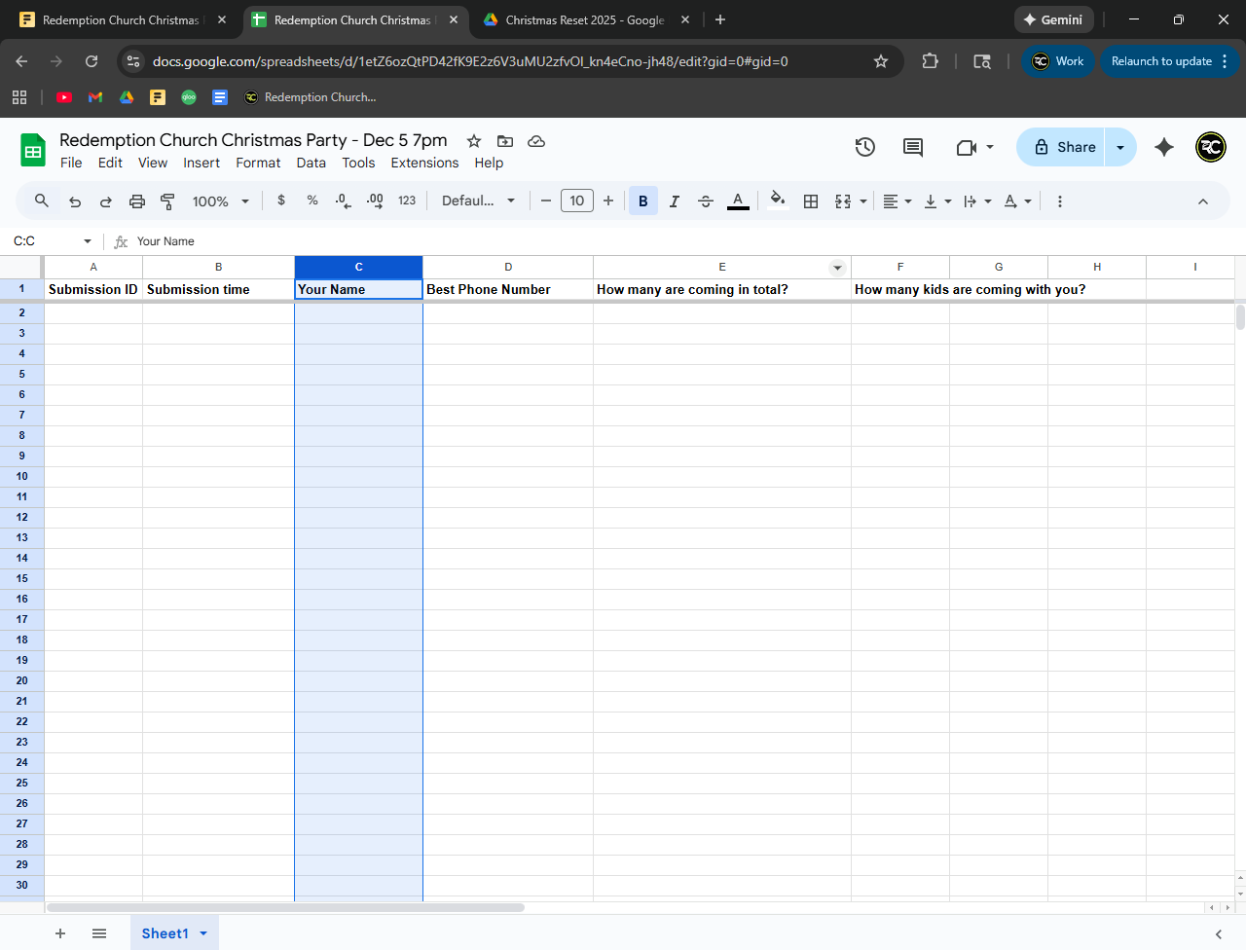
Task: Open the Gemini sparkle side panel
Action: click(x=1163, y=147)
